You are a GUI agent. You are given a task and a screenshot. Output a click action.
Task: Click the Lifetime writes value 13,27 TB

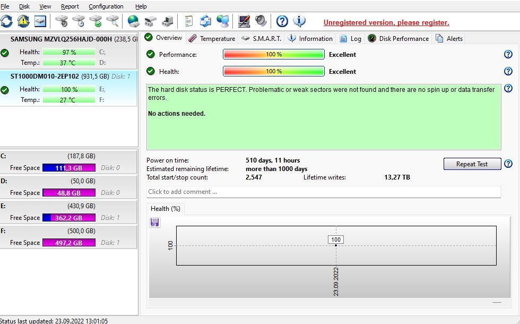point(397,177)
